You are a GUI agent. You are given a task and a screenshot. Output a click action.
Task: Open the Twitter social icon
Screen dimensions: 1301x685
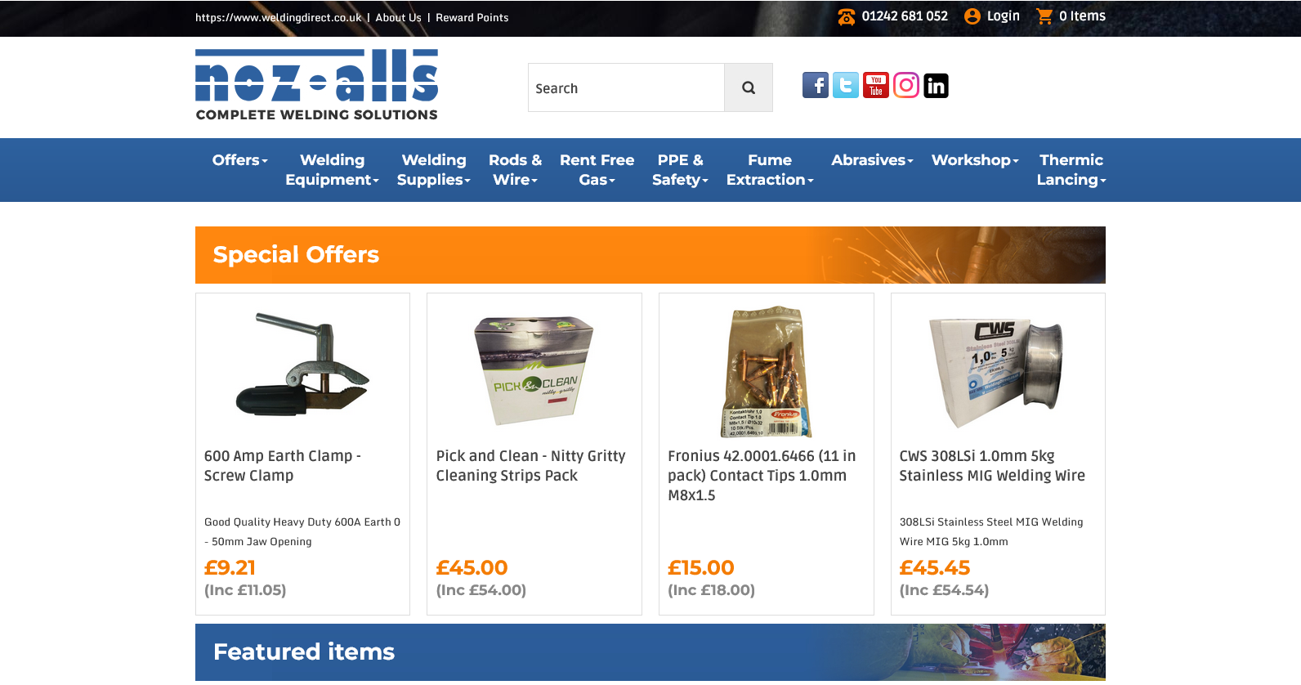[846, 85]
